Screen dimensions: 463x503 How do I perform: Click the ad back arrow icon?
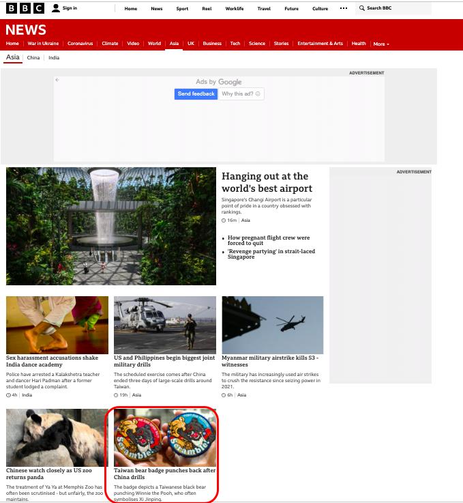tap(57, 80)
